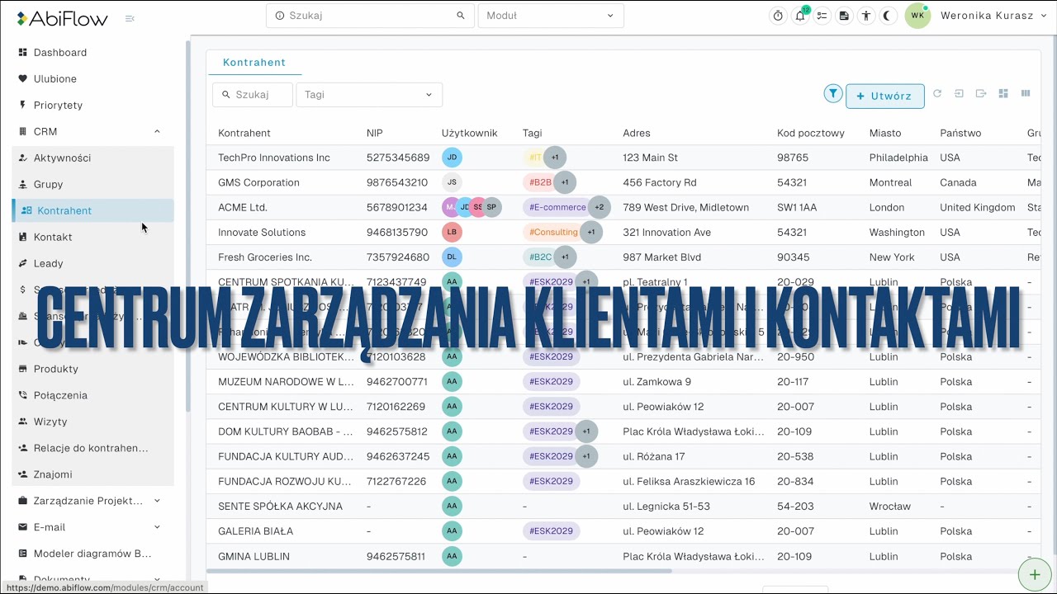Open Relacje do kontrahentów in sidebar
Screen dimensions: 1057x594
coord(92,449)
